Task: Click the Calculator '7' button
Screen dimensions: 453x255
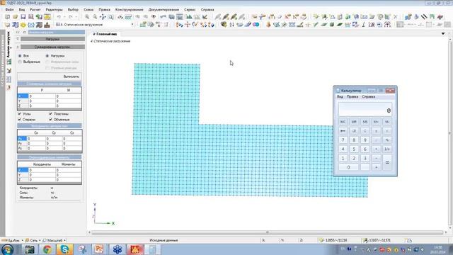Action: (343, 140)
